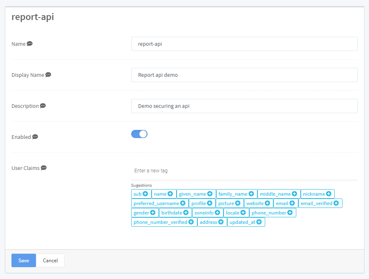Toggle the Enabled switch off
369x279 pixels.
point(139,134)
